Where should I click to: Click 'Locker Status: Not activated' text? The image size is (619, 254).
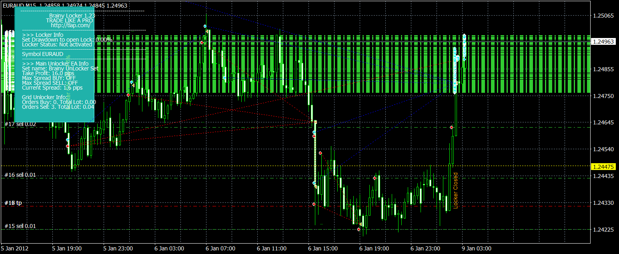[x=57, y=44]
